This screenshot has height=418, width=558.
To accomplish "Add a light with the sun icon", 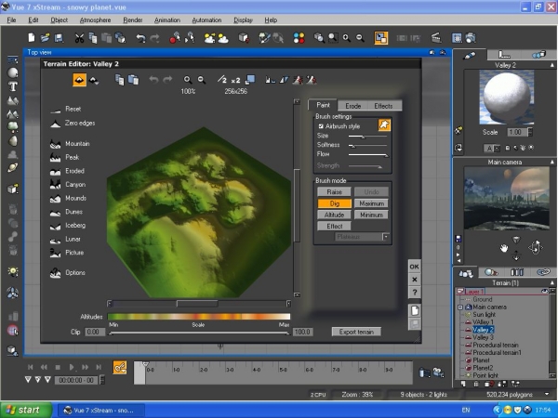I will pyautogui.click(x=13, y=272).
